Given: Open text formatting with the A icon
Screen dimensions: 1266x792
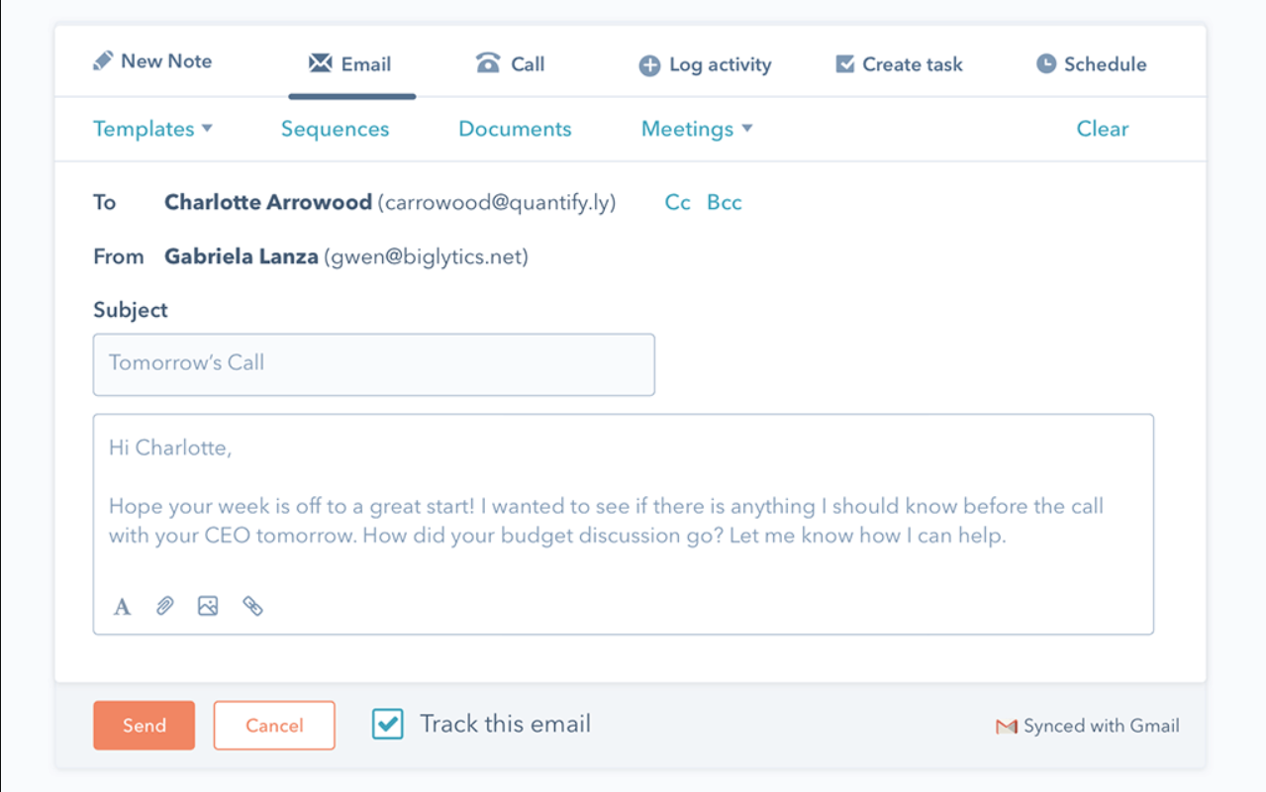Looking at the screenshot, I should pos(121,606).
